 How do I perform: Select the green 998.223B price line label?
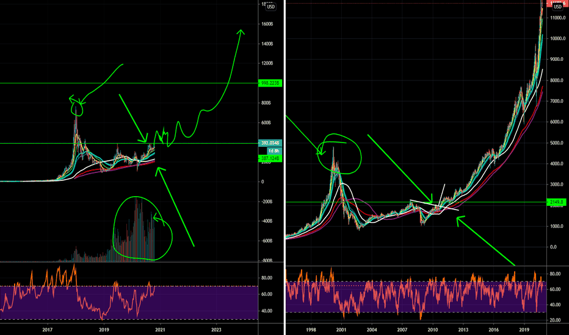(270, 83)
